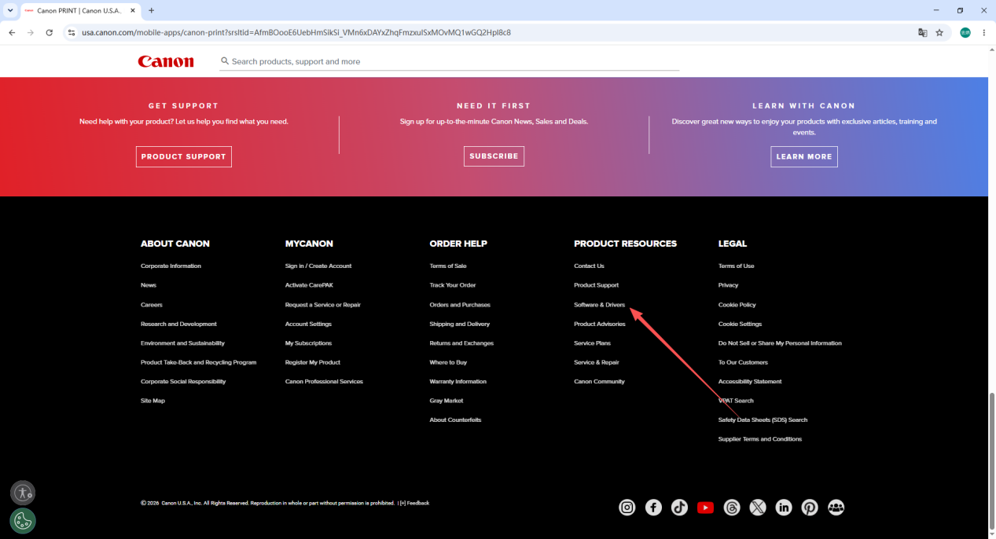The image size is (996, 539).
Task: Open Canon Professional Services link
Action: click(x=324, y=382)
